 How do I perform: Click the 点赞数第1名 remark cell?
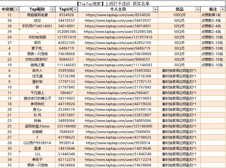coord(213,15)
